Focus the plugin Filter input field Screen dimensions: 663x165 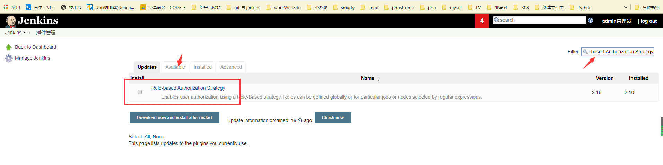[x=618, y=52]
